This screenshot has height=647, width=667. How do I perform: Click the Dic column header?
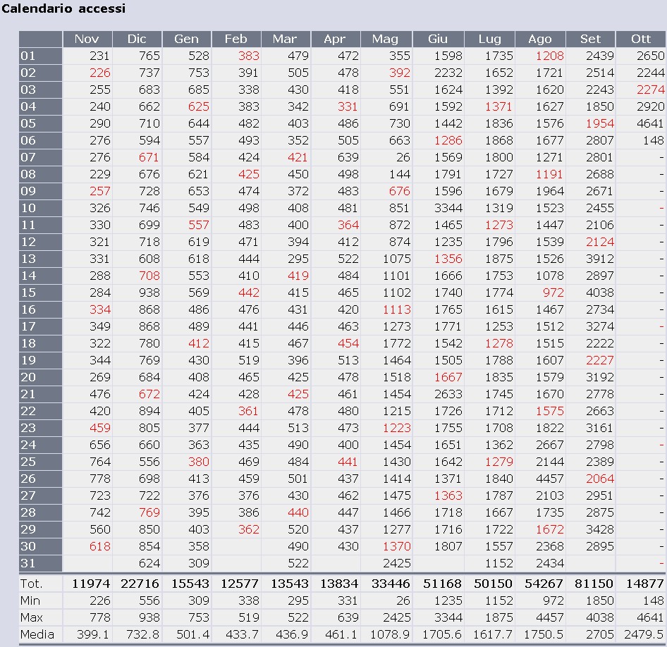[137, 39]
